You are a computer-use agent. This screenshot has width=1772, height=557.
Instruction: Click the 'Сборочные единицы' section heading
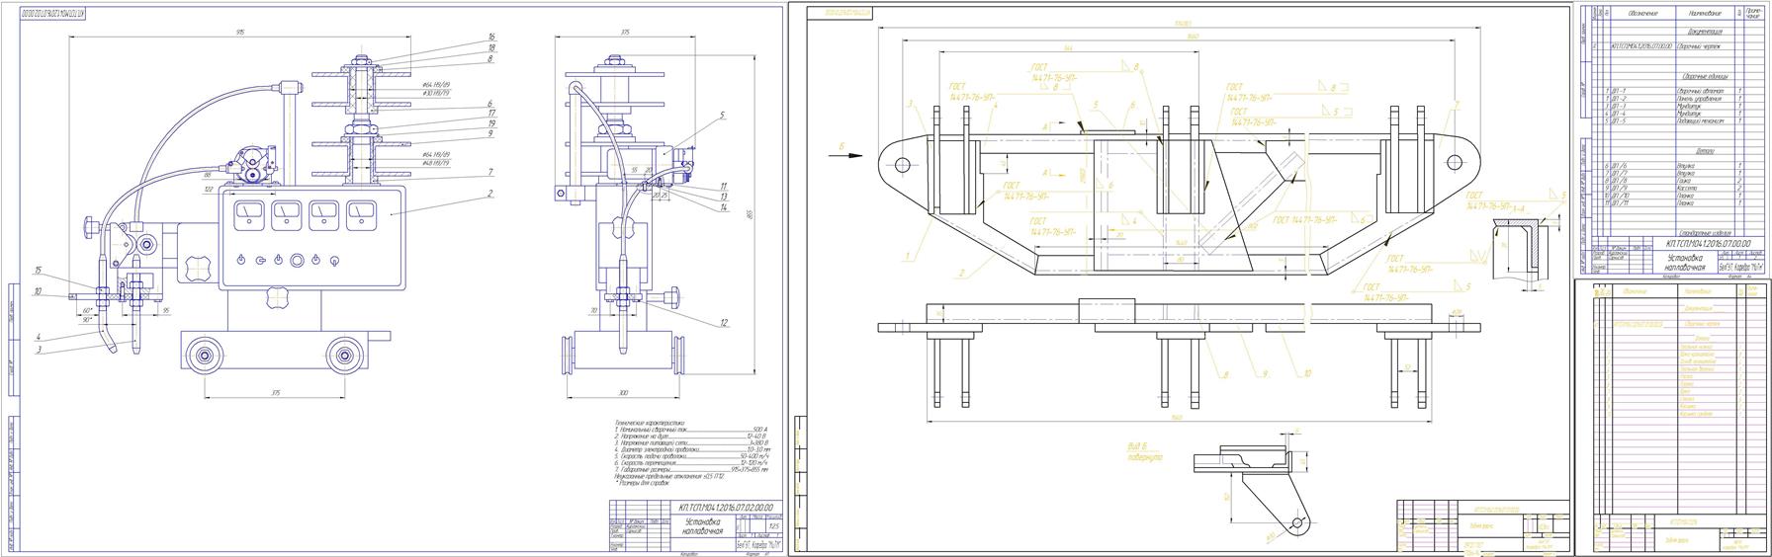(1705, 76)
